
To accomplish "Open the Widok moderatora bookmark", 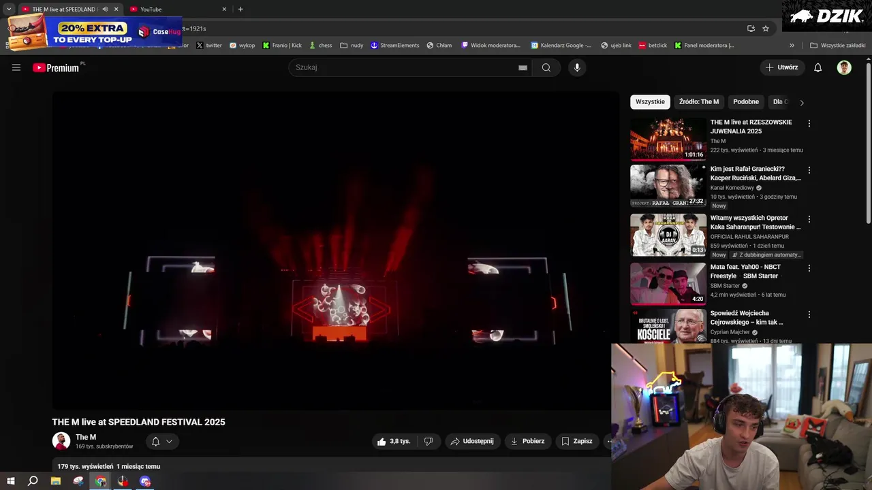I will coord(490,46).
